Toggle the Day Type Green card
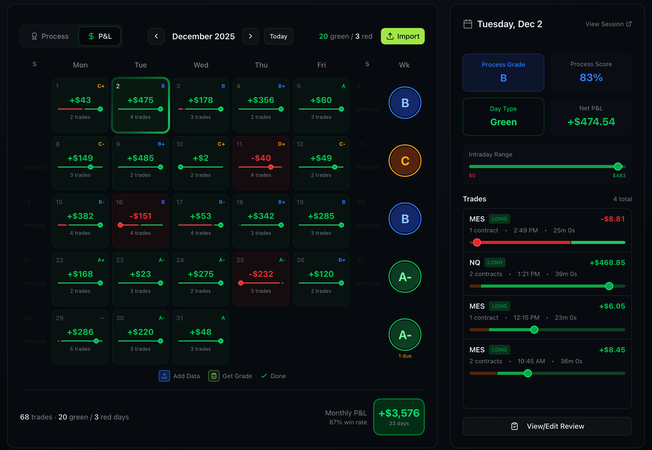The width and height of the screenshot is (652, 450). point(503,117)
